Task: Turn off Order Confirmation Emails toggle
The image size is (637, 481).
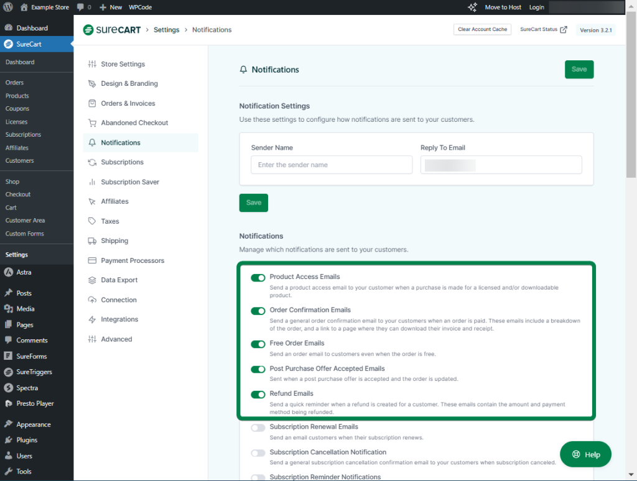Action: (258, 311)
